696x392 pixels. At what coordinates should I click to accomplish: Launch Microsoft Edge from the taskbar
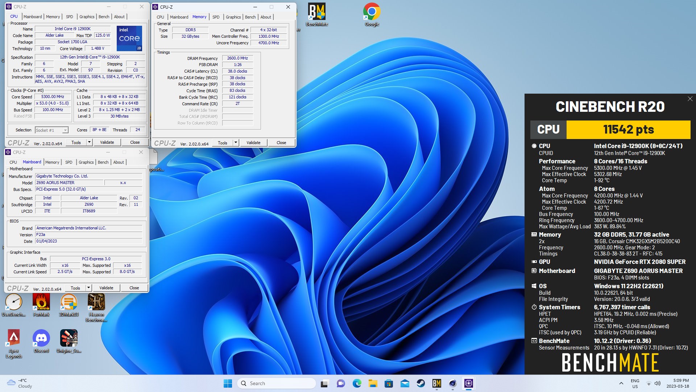coord(357,383)
